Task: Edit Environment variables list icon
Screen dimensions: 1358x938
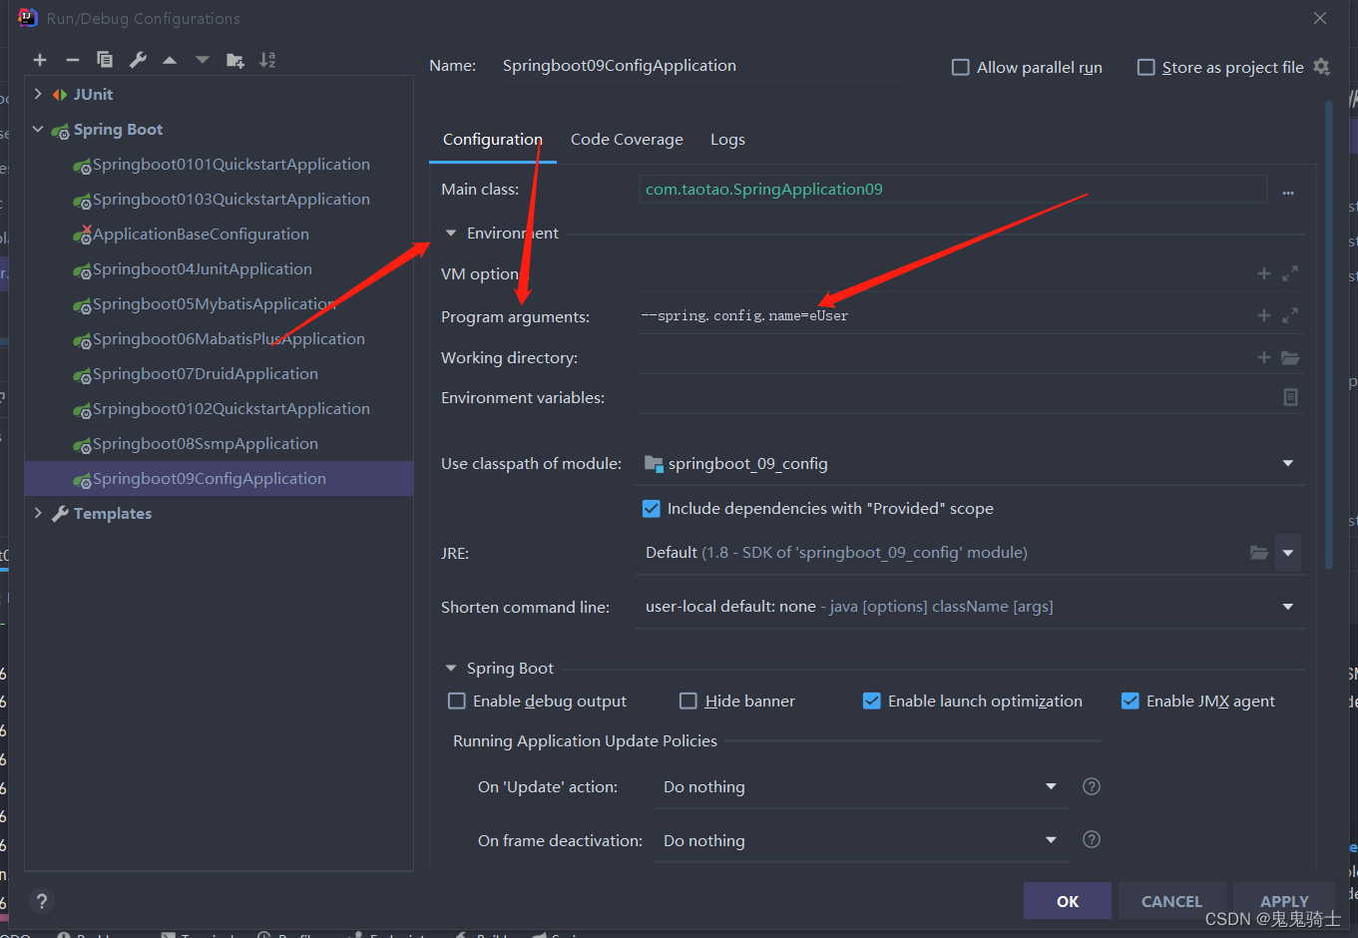Action: pos(1290,397)
